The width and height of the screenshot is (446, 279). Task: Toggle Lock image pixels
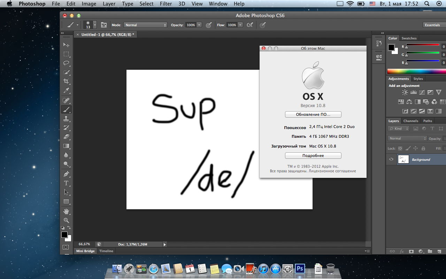[408, 148]
